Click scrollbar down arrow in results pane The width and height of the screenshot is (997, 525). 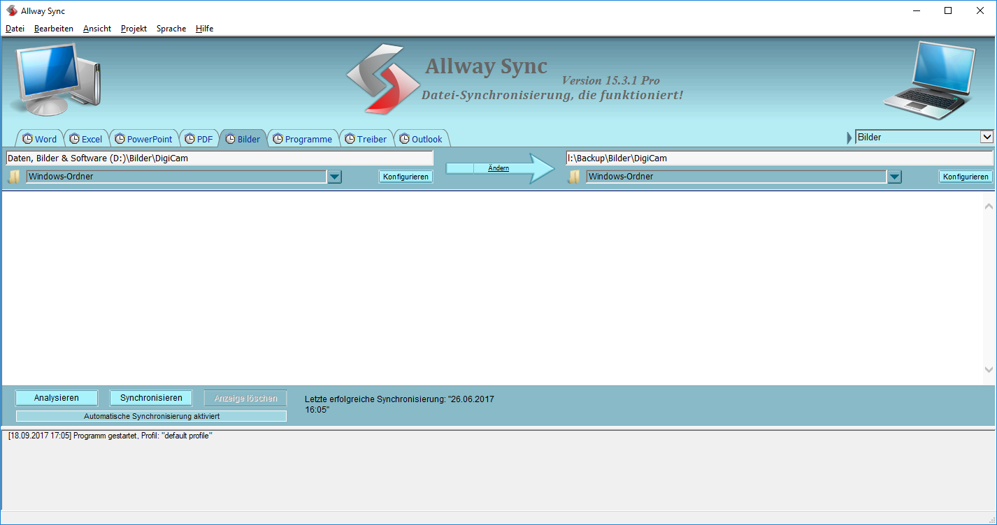989,369
